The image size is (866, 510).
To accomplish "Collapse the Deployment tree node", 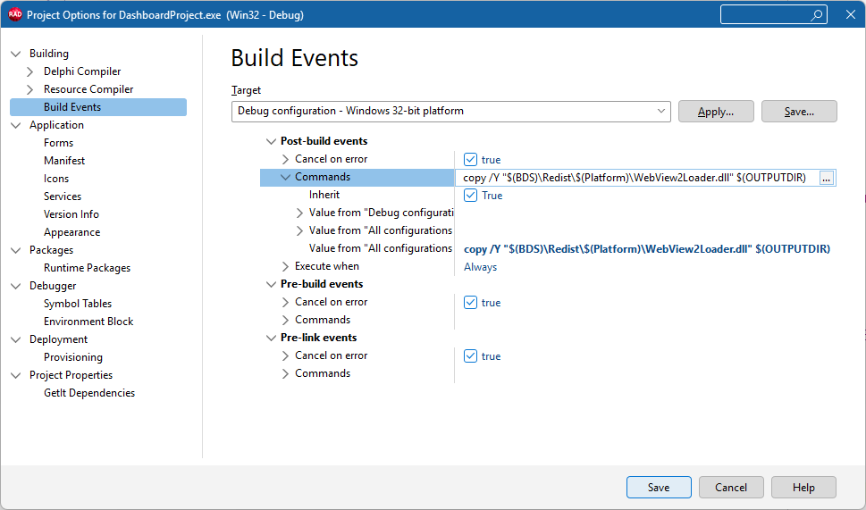I will coord(16,339).
